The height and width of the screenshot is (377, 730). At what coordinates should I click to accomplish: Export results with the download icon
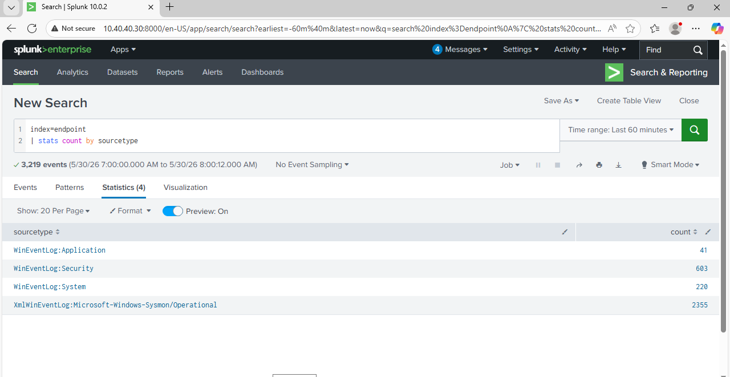[618, 165]
